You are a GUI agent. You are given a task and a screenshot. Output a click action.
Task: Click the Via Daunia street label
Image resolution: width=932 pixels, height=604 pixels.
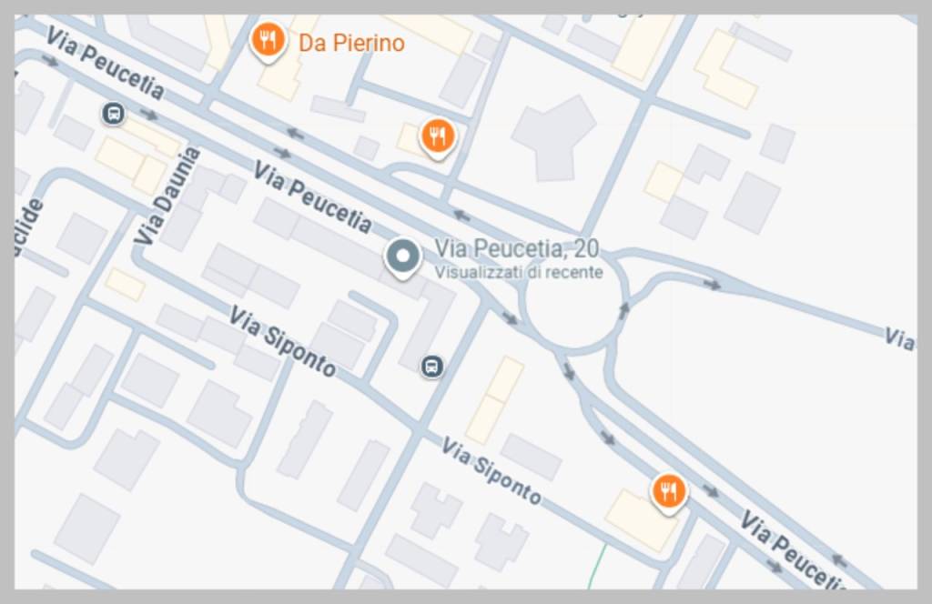(x=166, y=196)
